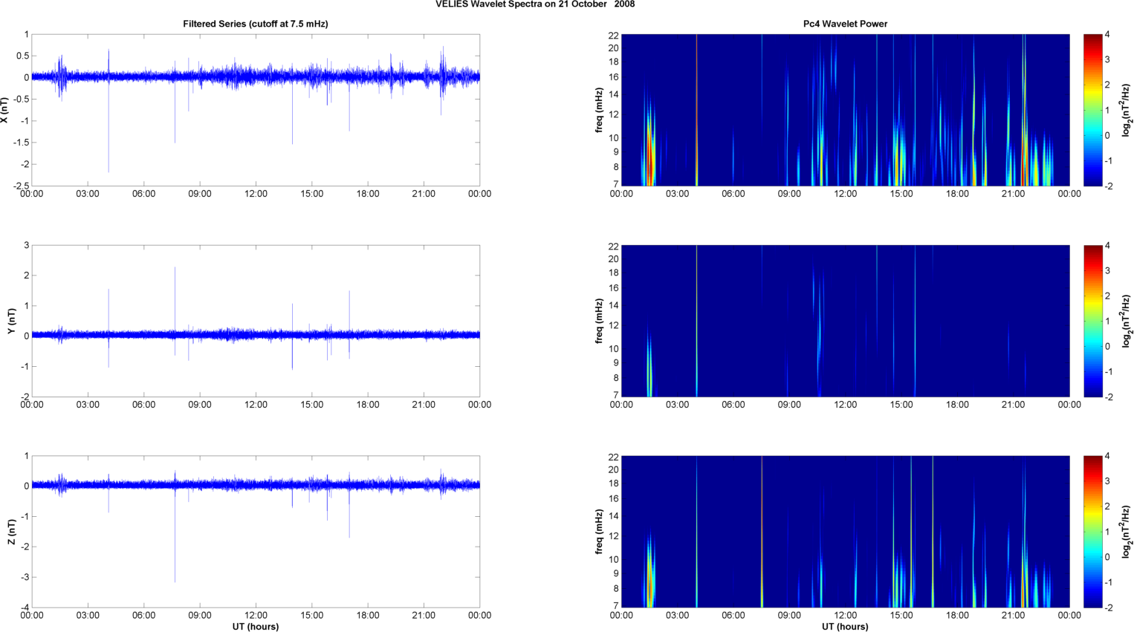Viewport: 1134px width, 632px height.
Task: Click the colorbar beside the bottom spectrogram
Action: click(x=1092, y=532)
